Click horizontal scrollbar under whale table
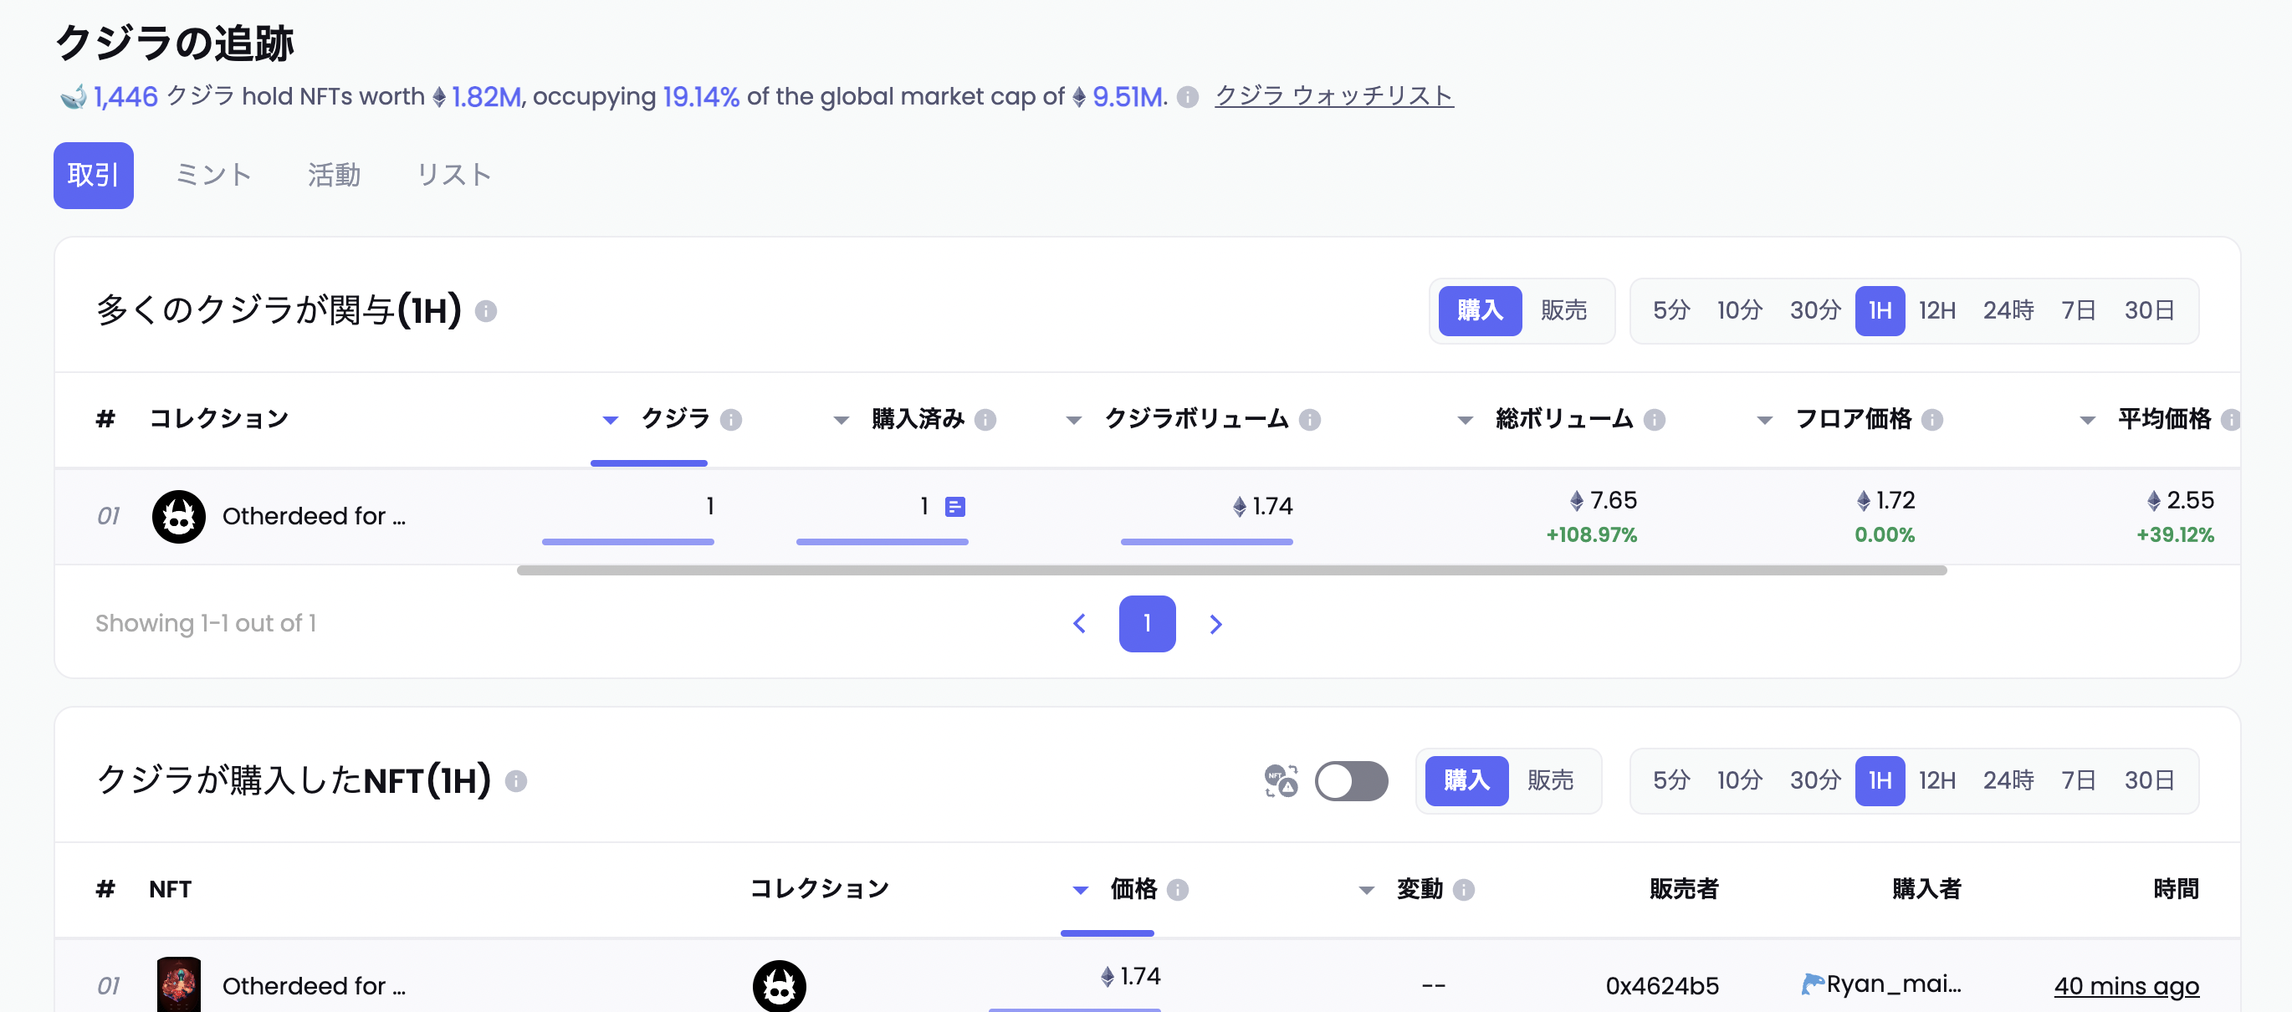 pyautogui.click(x=1231, y=570)
